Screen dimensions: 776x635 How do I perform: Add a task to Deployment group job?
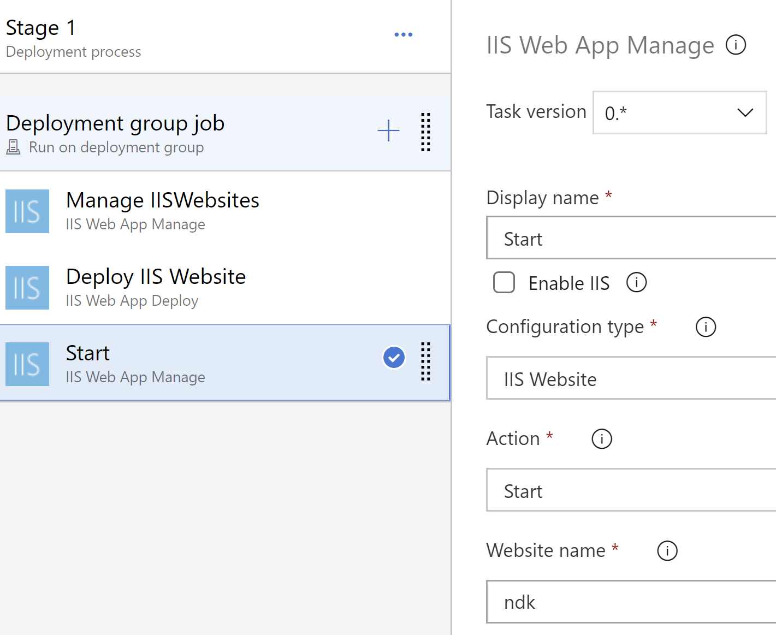[x=388, y=131]
